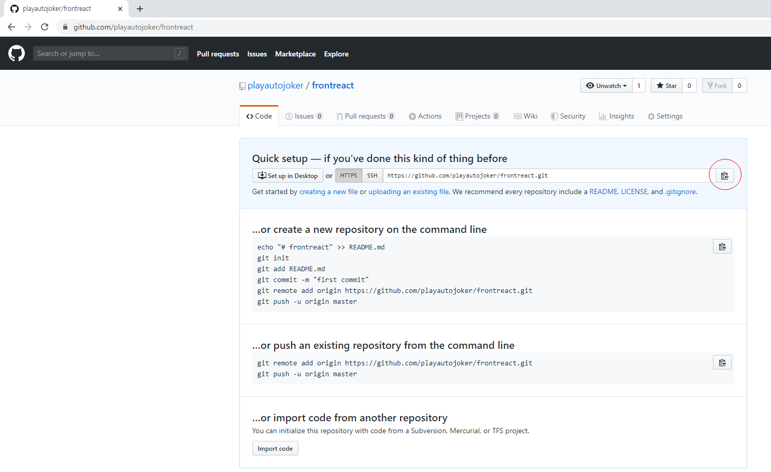This screenshot has height=472, width=771.
Task: Click the '...or import code from another repository' heading
Action: 350,418
